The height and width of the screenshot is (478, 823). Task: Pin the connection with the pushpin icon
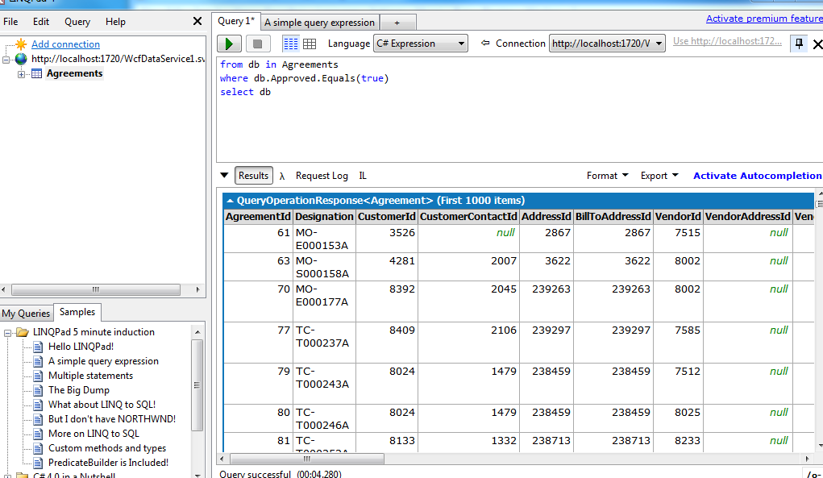[x=799, y=44]
